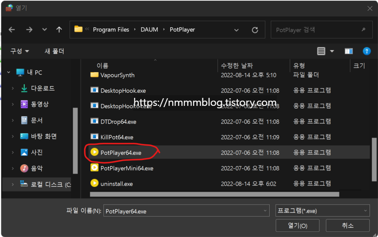Go back using the left arrow
This screenshot has height=237, width=378.
pos(12,30)
